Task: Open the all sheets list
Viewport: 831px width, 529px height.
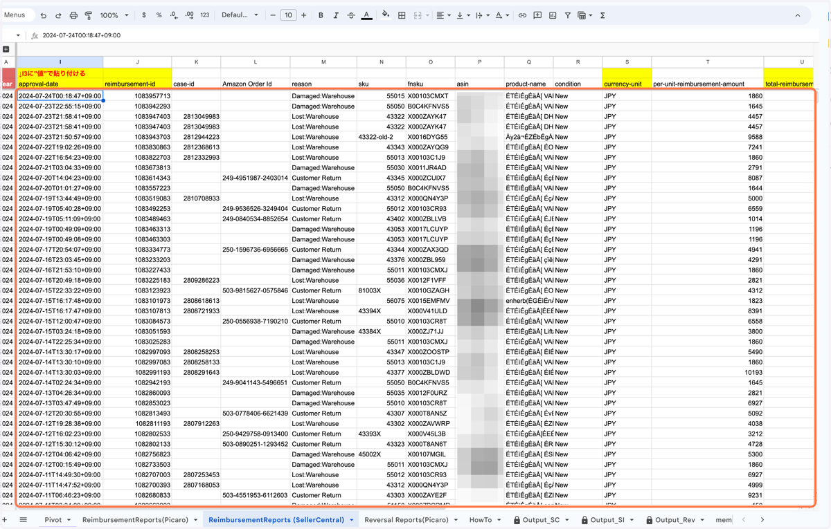Action: coord(23,519)
